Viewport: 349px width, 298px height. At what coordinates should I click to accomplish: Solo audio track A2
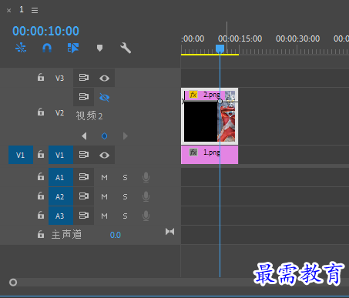(x=125, y=196)
